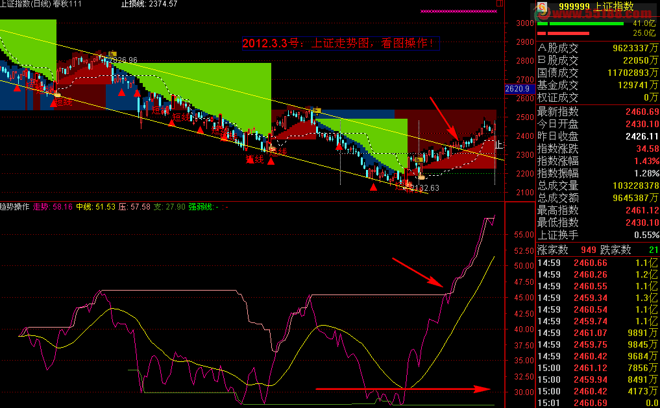Viewport: 660px width, 408px height.
Task: Select the 国债成交 row
Action: tap(598, 73)
